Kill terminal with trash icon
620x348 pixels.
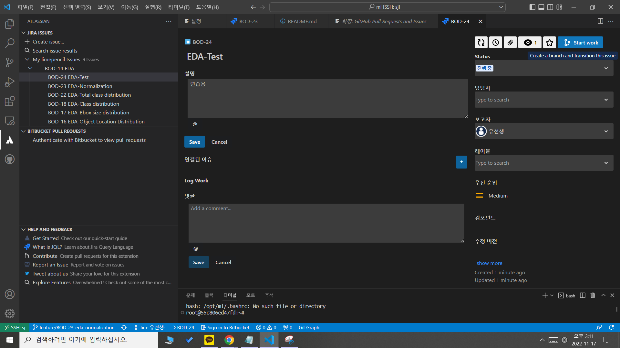click(x=593, y=295)
